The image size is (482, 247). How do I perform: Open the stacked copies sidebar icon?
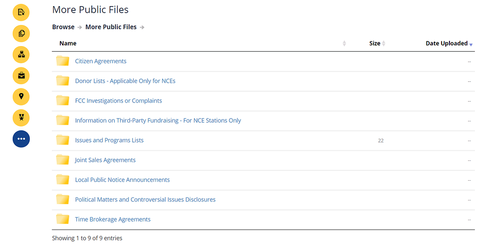click(21, 33)
